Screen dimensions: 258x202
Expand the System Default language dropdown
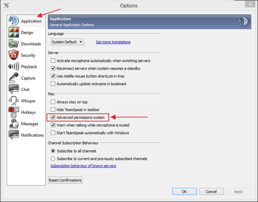coord(67,42)
